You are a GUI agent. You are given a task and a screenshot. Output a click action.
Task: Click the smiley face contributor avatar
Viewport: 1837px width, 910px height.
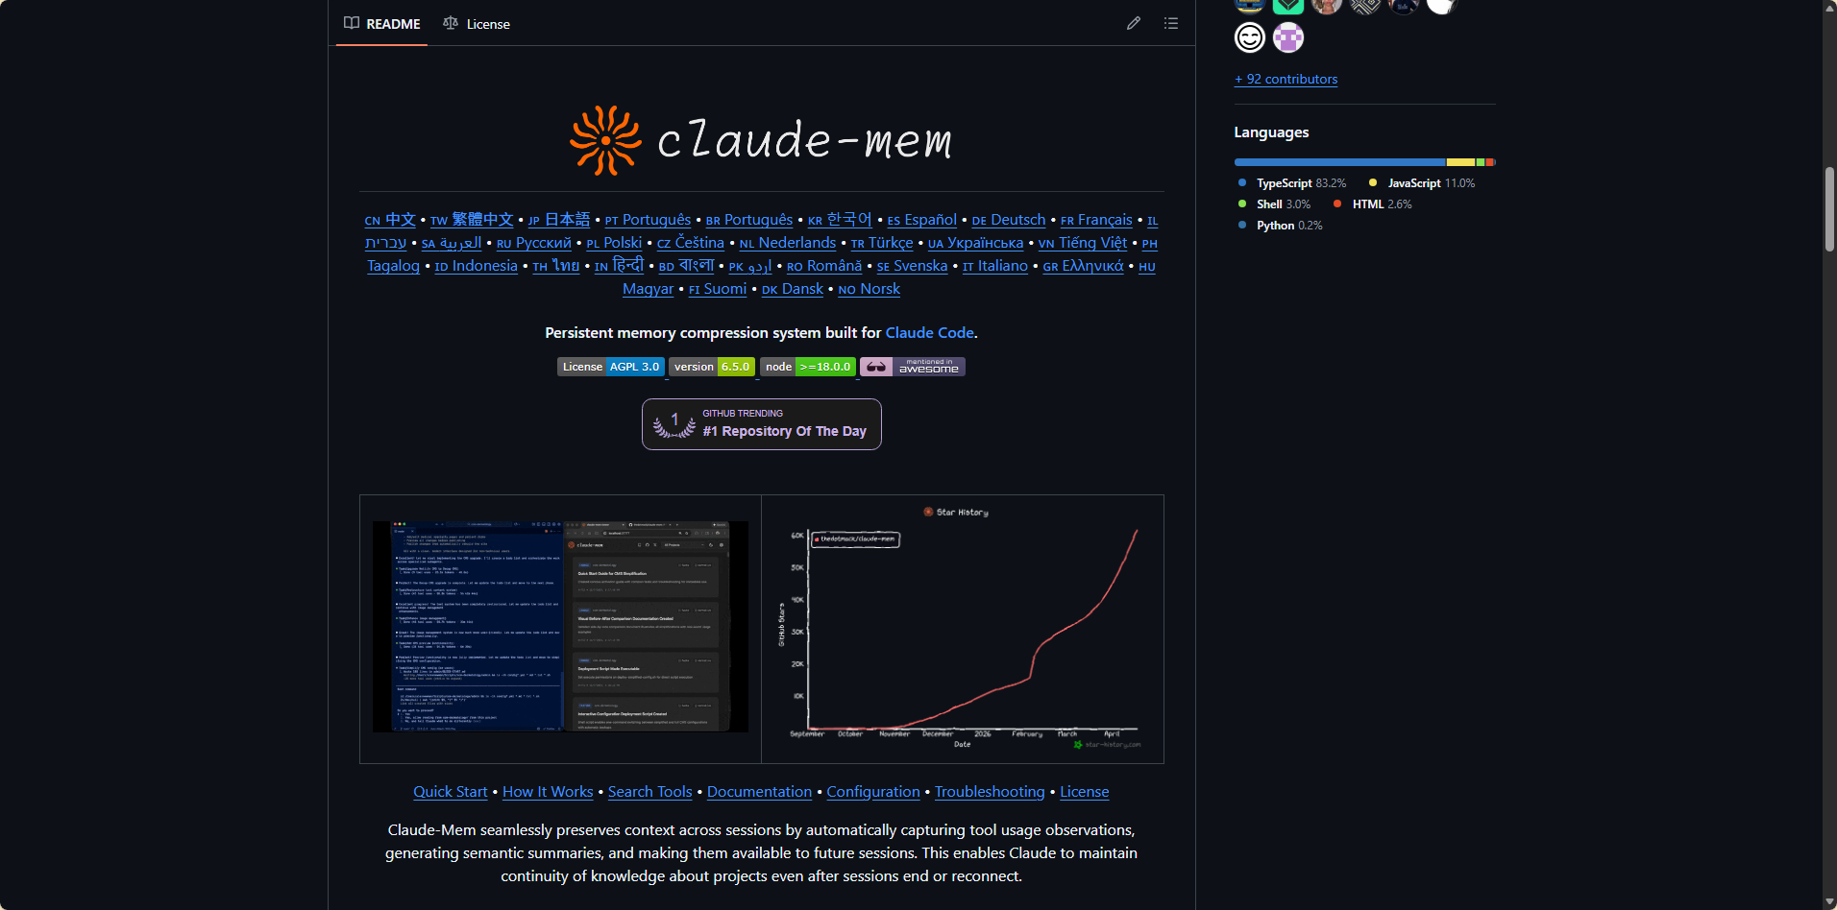(x=1249, y=37)
